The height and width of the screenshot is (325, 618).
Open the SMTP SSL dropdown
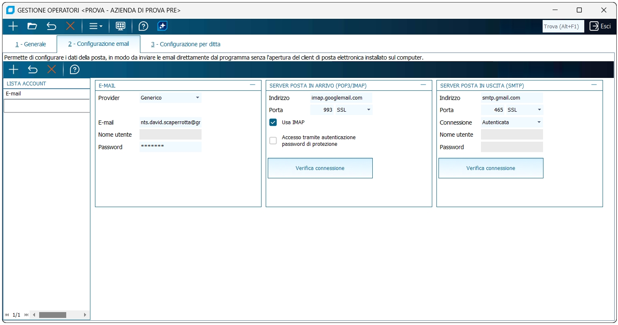pyautogui.click(x=524, y=110)
